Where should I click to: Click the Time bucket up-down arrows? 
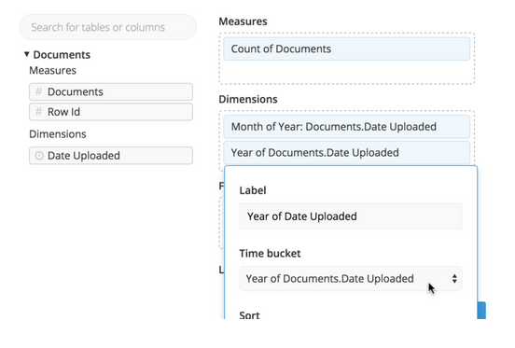(454, 279)
